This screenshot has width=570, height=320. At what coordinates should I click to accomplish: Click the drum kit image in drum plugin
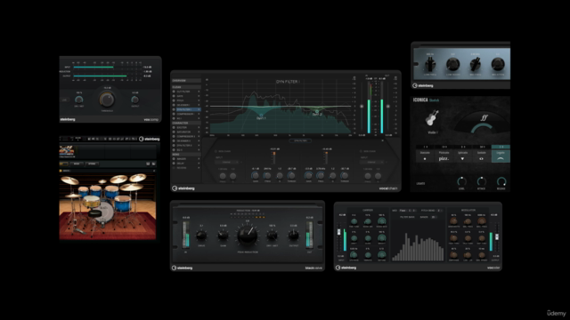108,206
